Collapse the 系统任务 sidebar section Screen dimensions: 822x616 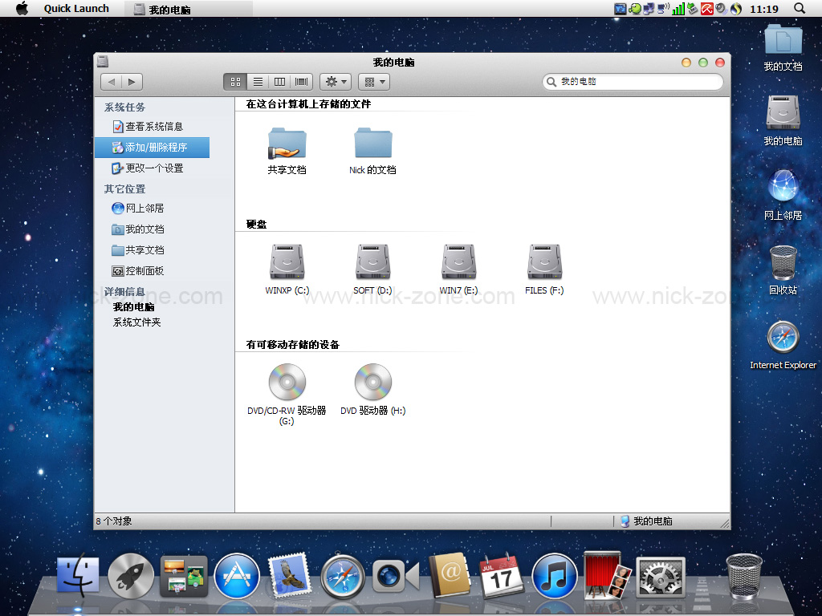(x=124, y=107)
